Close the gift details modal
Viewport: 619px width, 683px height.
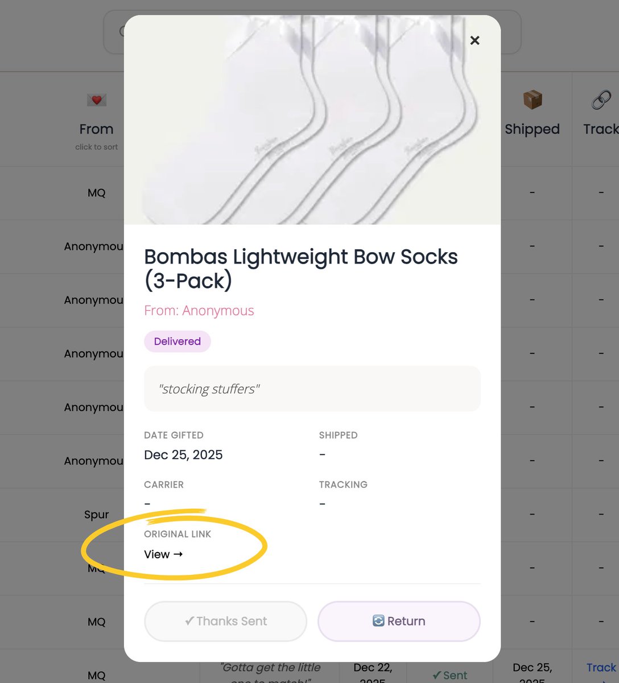point(475,40)
